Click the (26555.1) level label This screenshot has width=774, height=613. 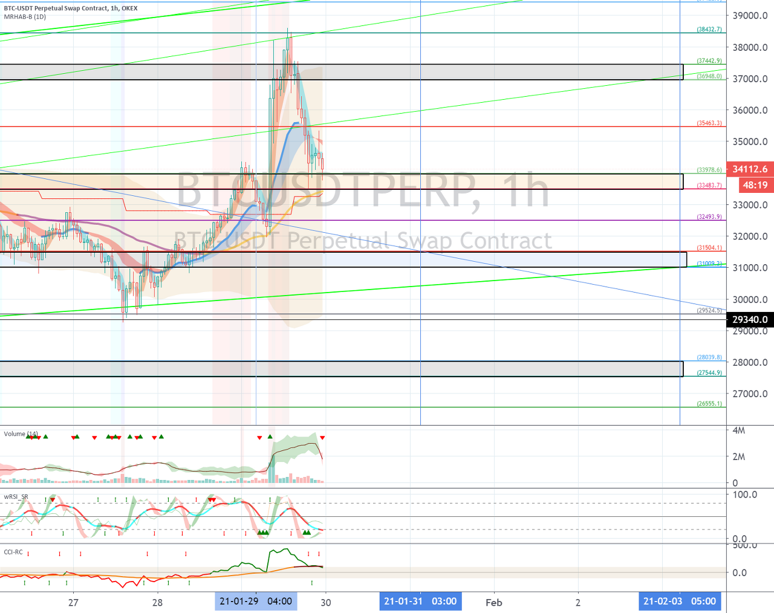(x=709, y=403)
